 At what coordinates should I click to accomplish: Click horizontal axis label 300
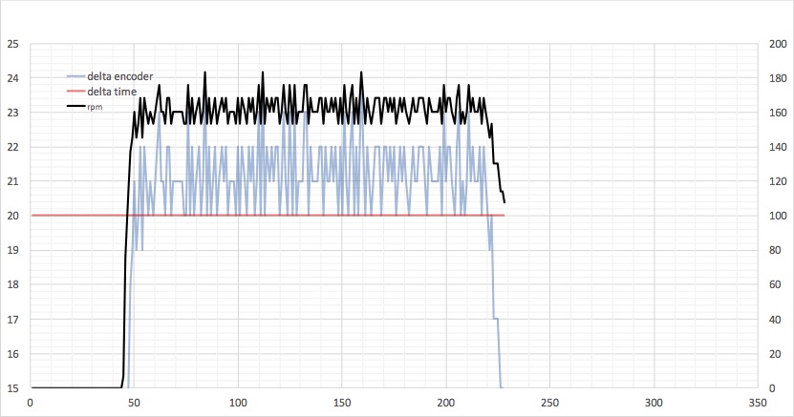[x=654, y=403]
